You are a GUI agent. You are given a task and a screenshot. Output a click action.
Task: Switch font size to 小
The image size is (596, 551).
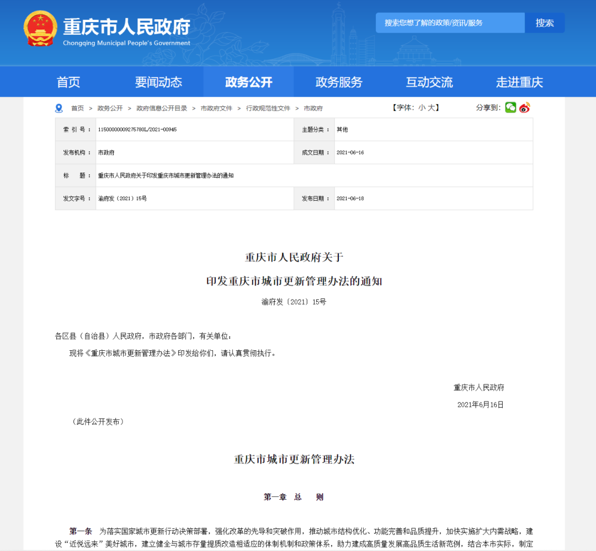click(x=422, y=108)
